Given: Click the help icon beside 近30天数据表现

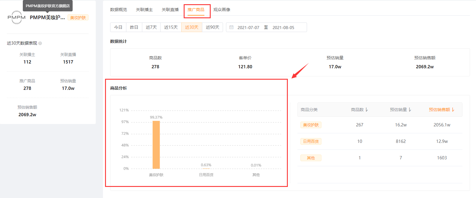Looking at the screenshot, I should tap(40, 43).
